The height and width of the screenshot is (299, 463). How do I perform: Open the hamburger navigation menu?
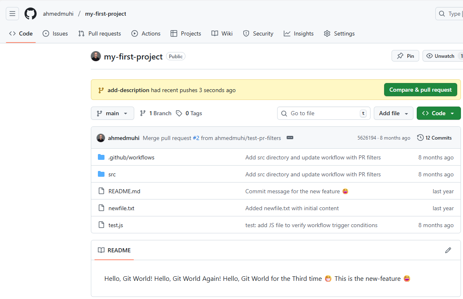(x=12, y=14)
